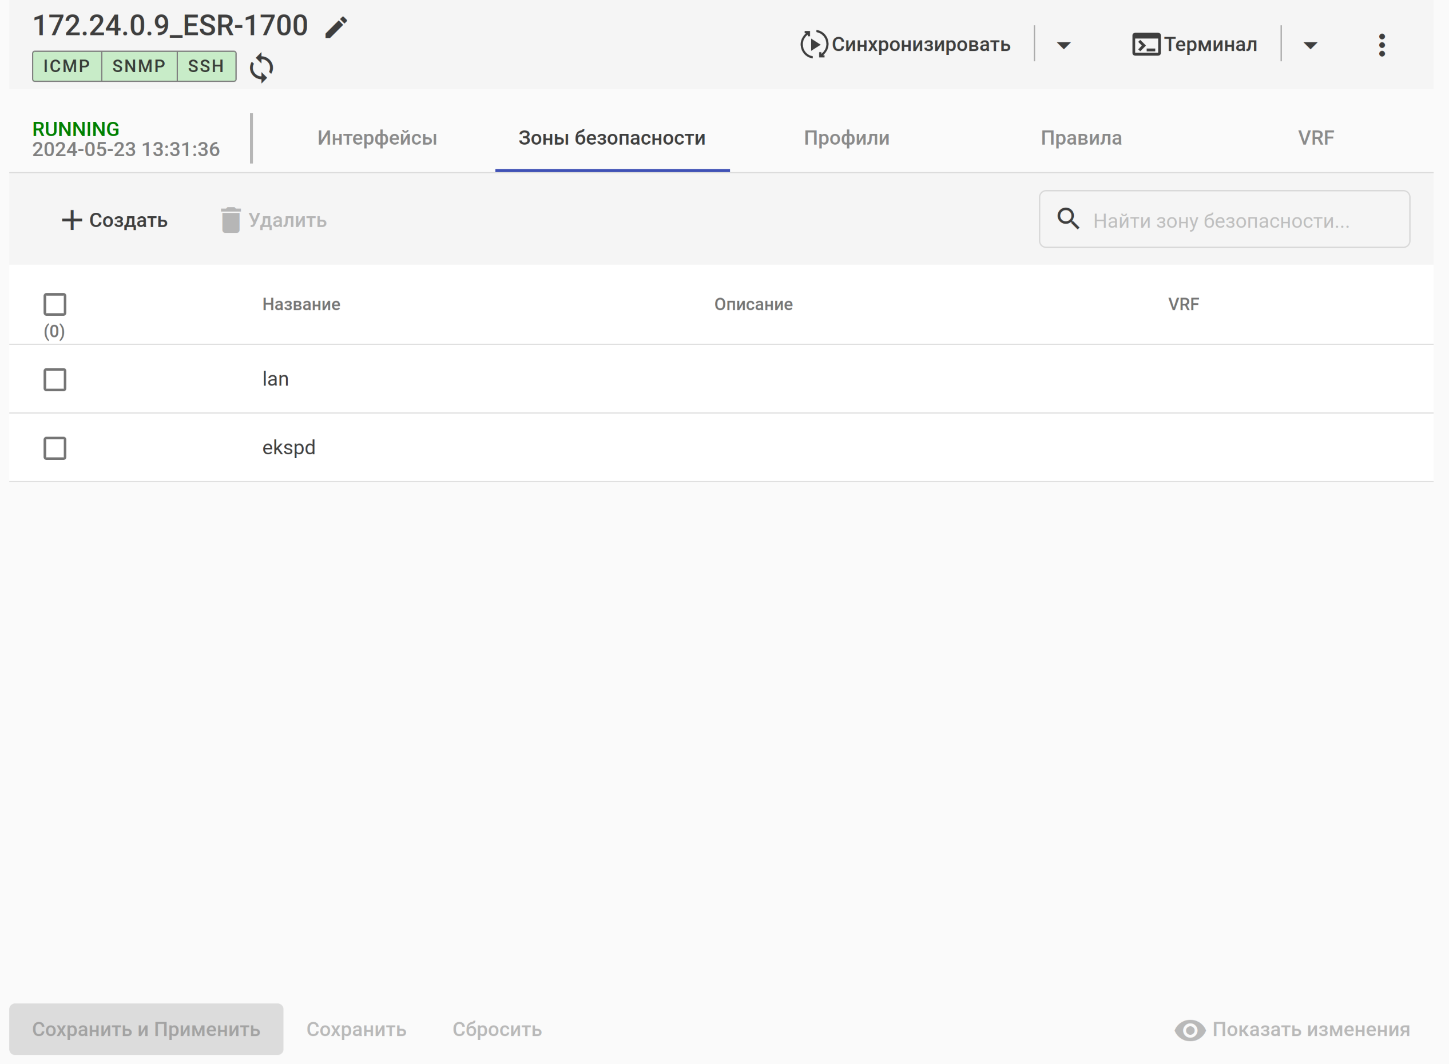Screen dimensions: 1449x1064
Task: Open the Терминал console icon
Action: (x=1146, y=45)
